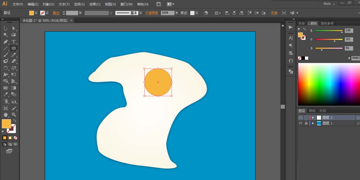360x180 pixels.
Task: Select the Zoom magnifier tool
Action: [14, 115]
